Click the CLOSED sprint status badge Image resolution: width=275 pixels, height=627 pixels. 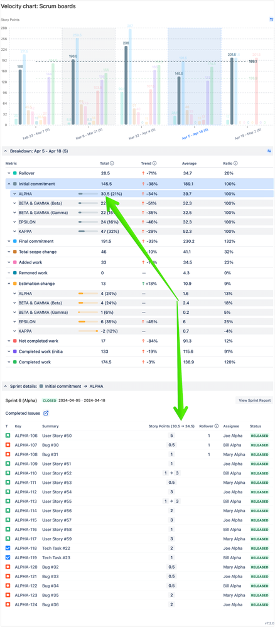point(49,400)
